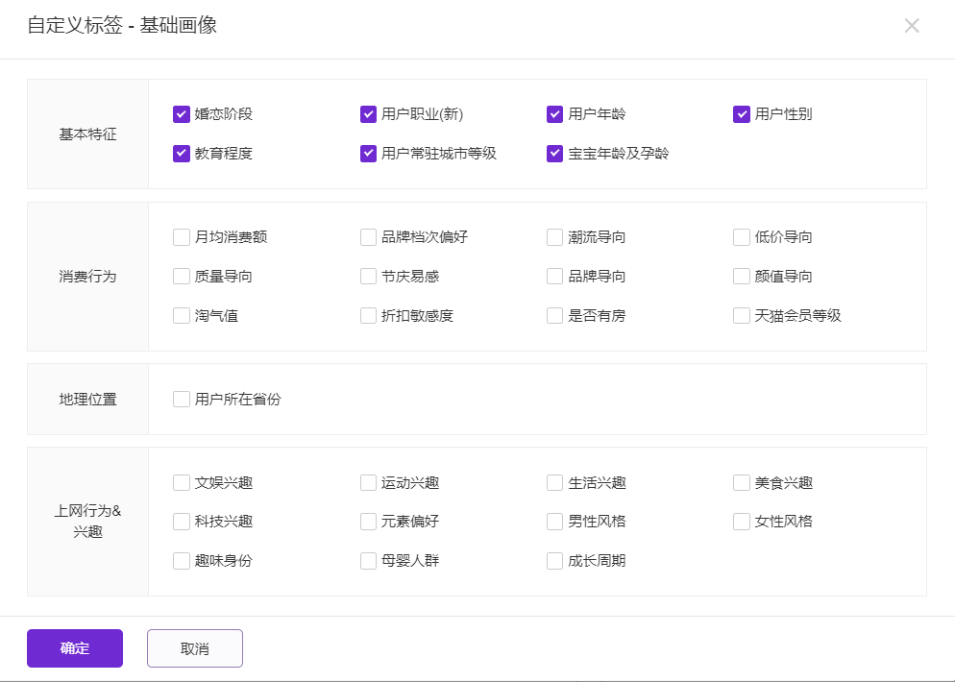Enable the 是否有房 checkbox
The width and height of the screenshot is (955, 682).
click(554, 315)
